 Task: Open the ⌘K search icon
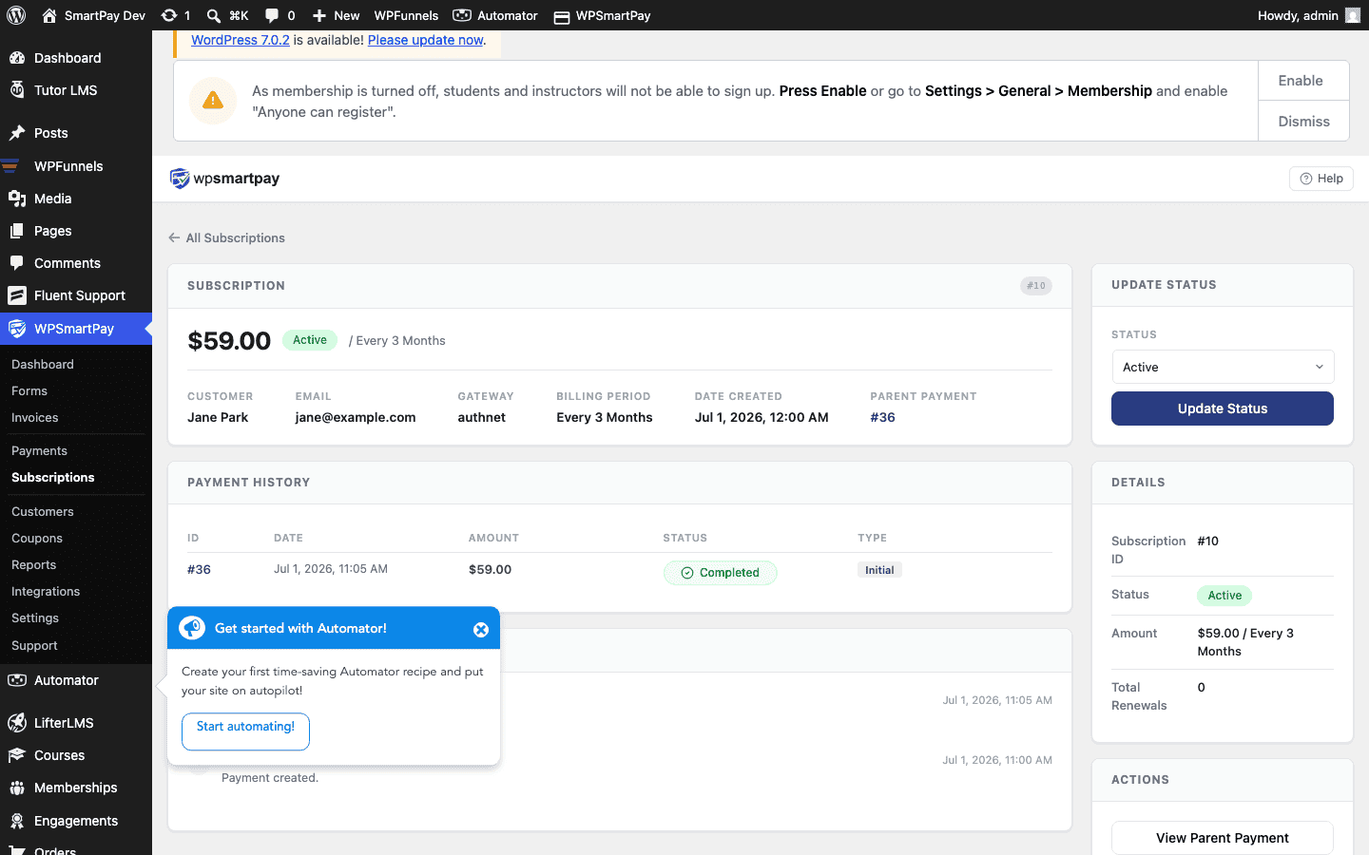click(214, 15)
